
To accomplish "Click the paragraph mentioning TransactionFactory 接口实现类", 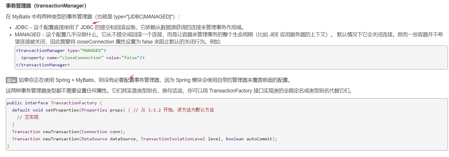I will (x=179, y=91).
